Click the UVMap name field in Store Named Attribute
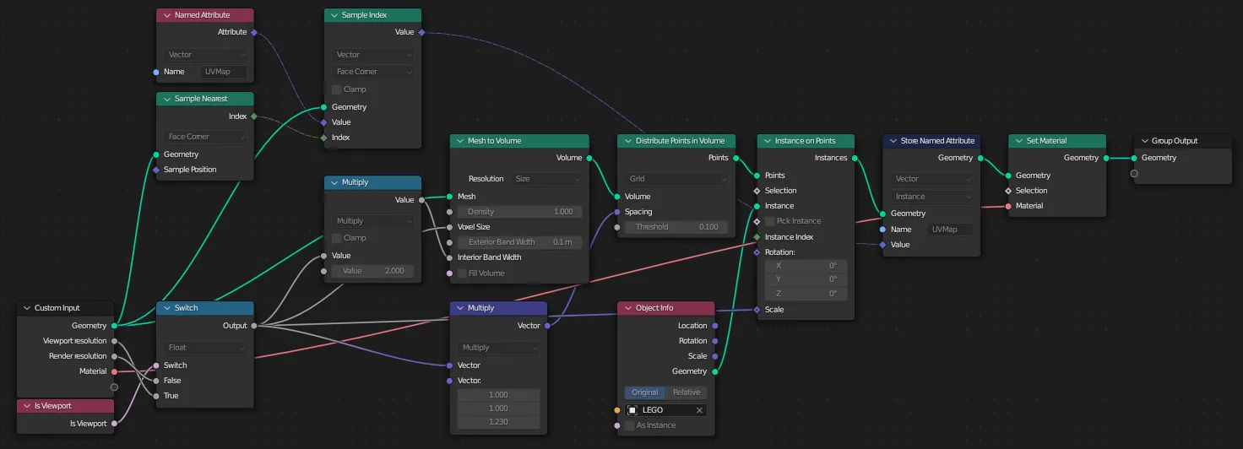The height and width of the screenshot is (449, 1243). tap(949, 230)
